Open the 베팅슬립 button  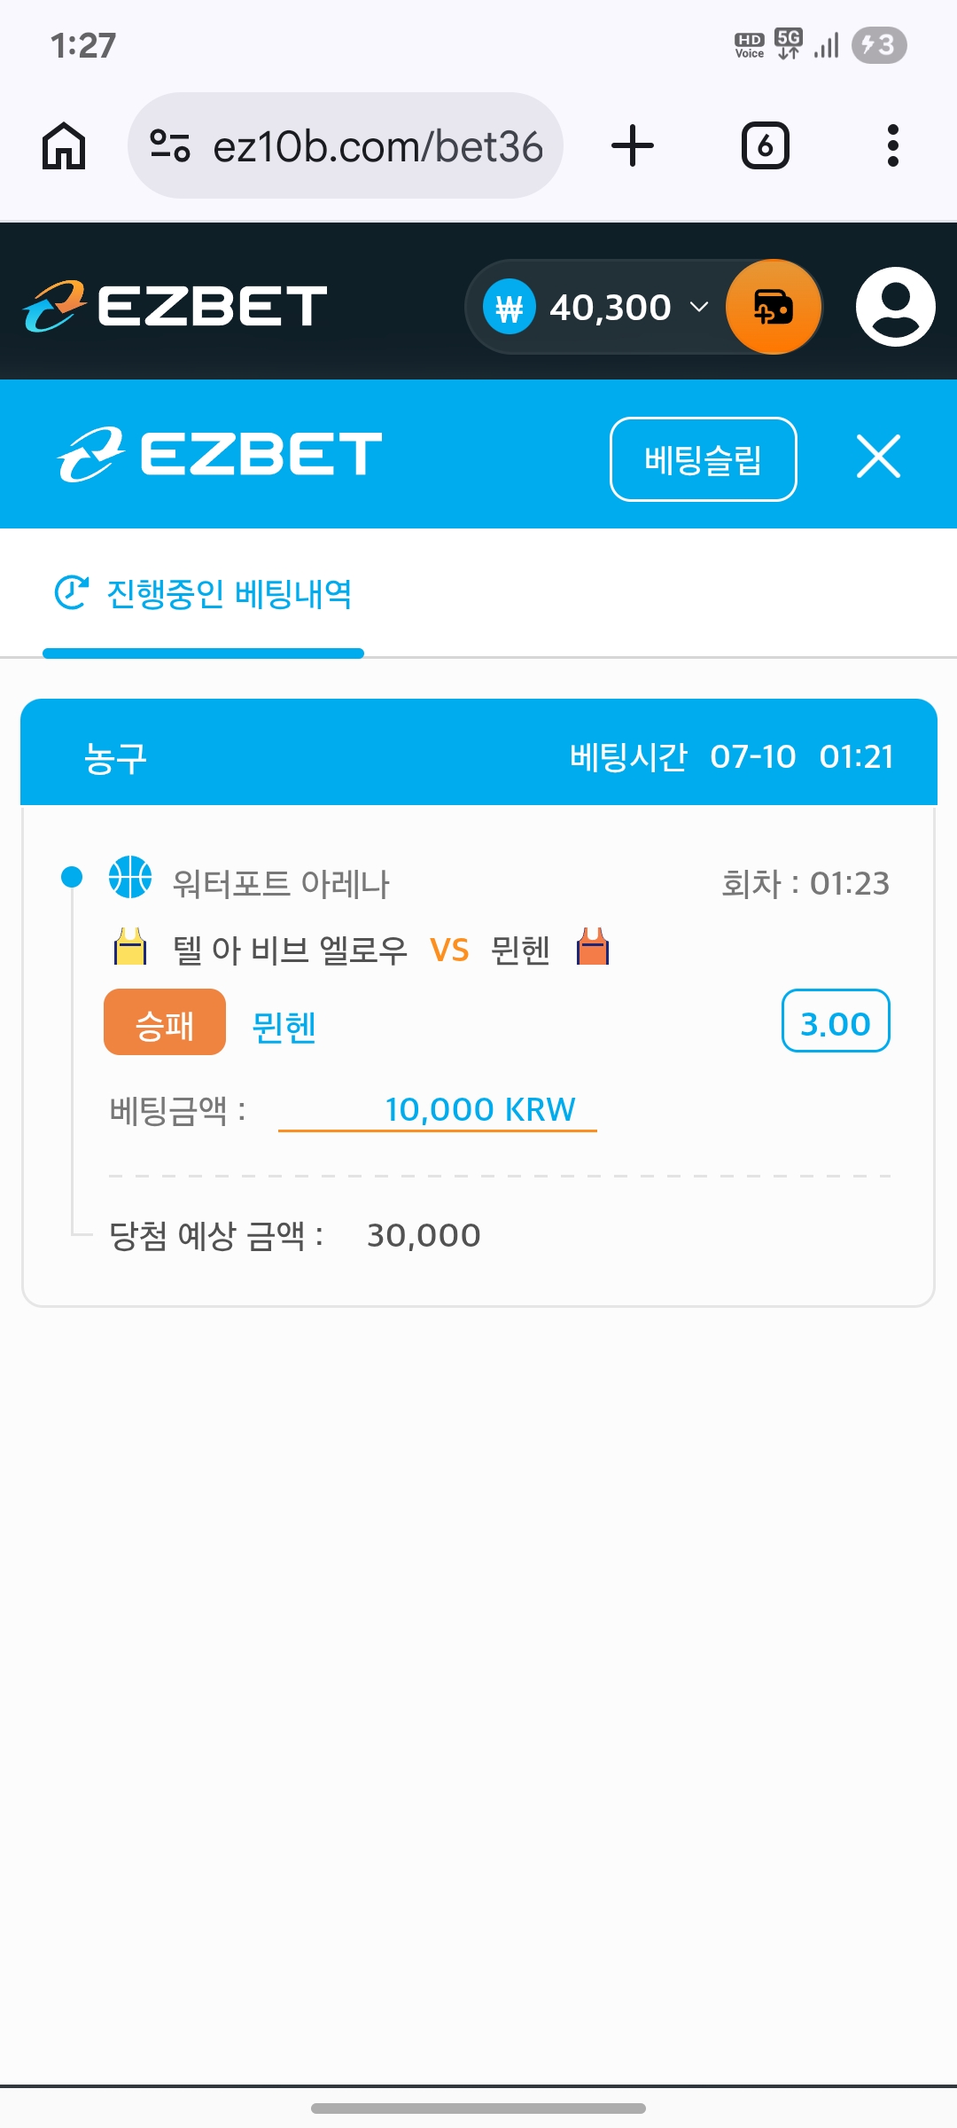704,459
